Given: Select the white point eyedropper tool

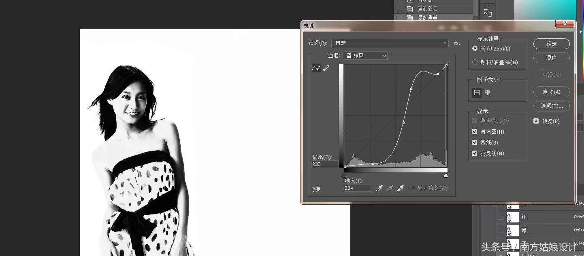Looking at the screenshot, I should pos(400,188).
